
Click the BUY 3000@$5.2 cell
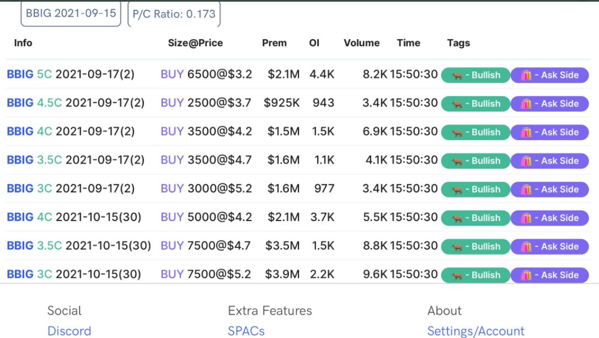point(206,188)
